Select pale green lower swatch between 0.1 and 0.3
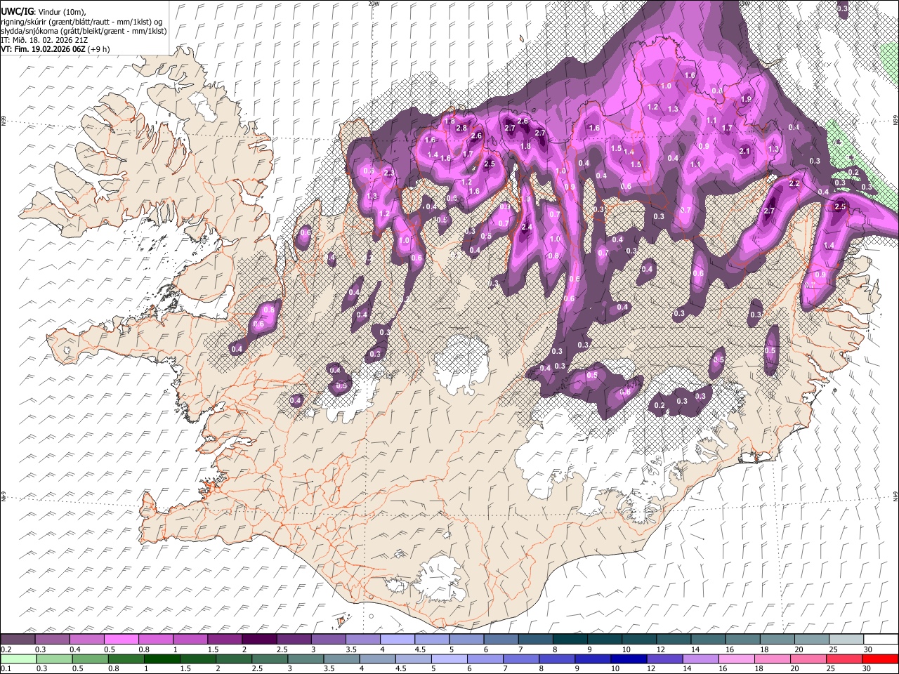 coord(18,659)
